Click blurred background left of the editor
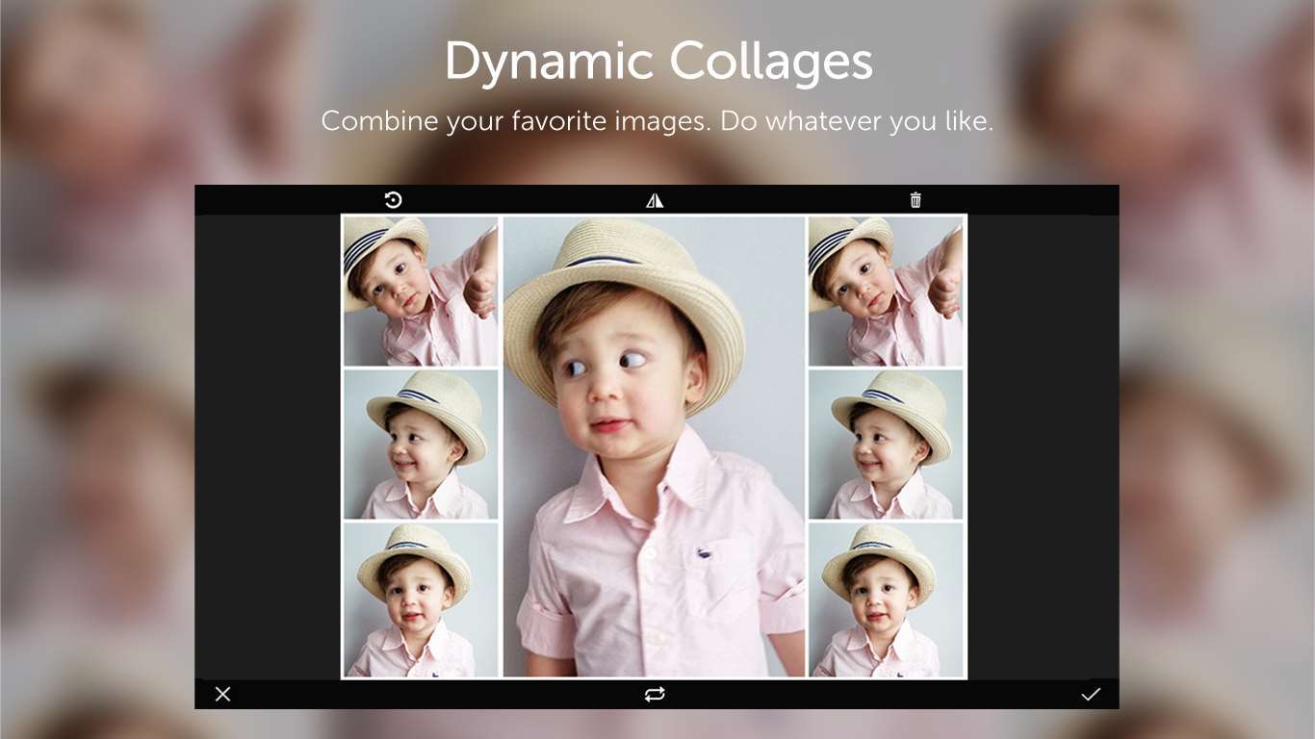Viewport: 1315px width, 739px height. (x=96, y=433)
